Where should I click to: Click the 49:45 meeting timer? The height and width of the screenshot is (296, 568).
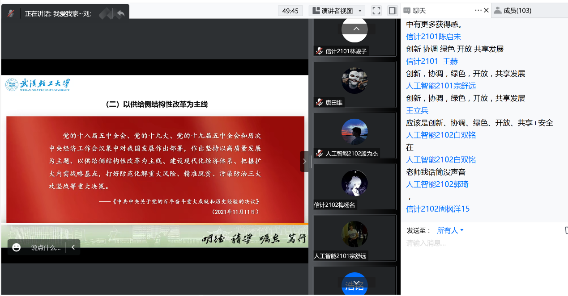pyautogui.click(x=290, y=11)
